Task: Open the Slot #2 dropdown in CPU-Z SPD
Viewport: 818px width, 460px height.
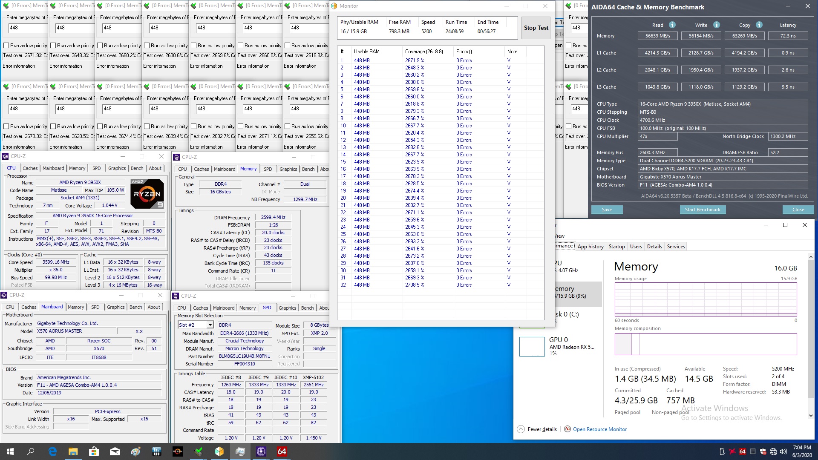Action: [x=210, y=325]
